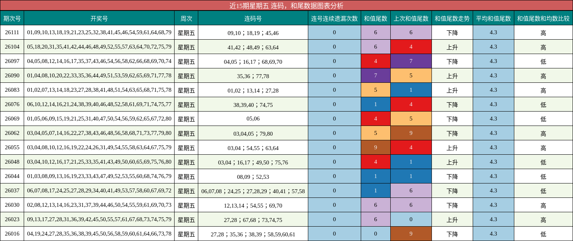573x241 pixels.
Task: Click the 连码号 column header
Action: click(x=253, y=18)
